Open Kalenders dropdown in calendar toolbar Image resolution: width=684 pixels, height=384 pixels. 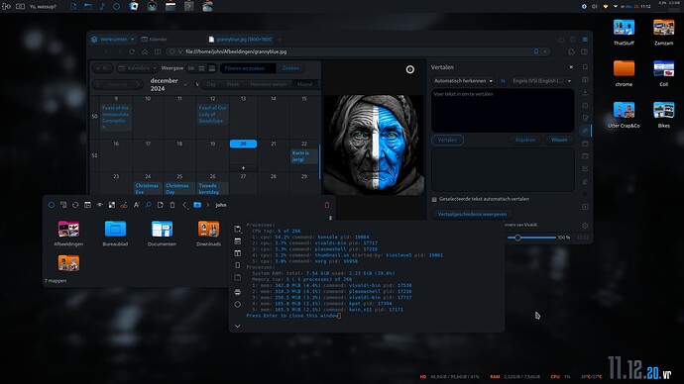pyautogui.click(x=138, y=68)
